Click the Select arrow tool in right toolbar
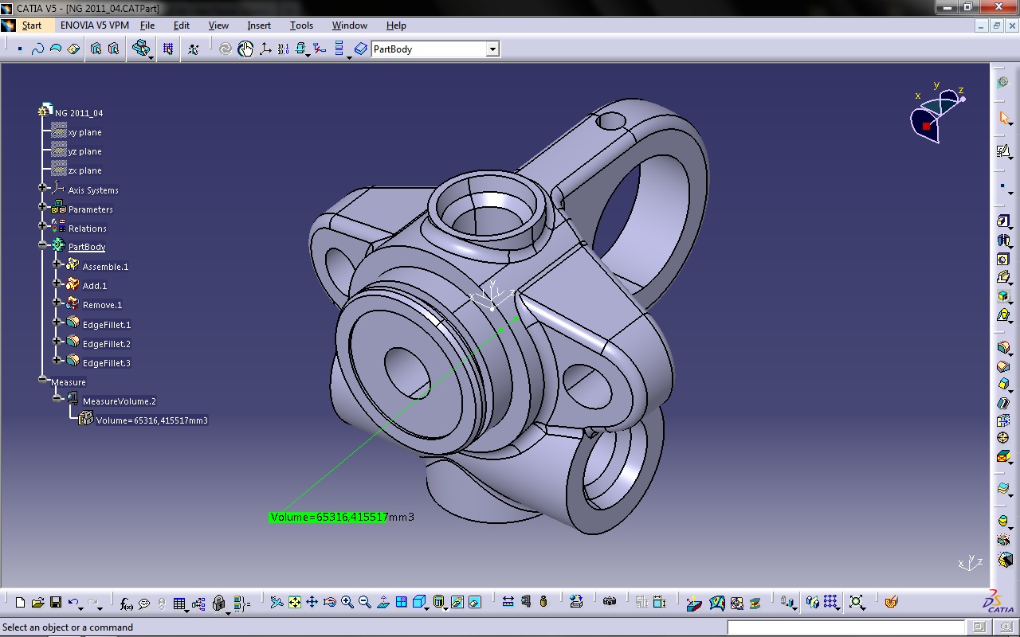Screen dimensions: 1020x637 pos(1004,118)
